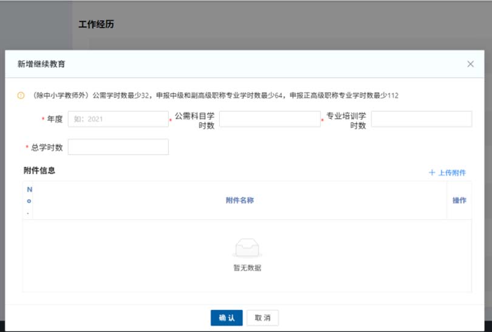
Task: Click the No. column header
Action: 29,200
